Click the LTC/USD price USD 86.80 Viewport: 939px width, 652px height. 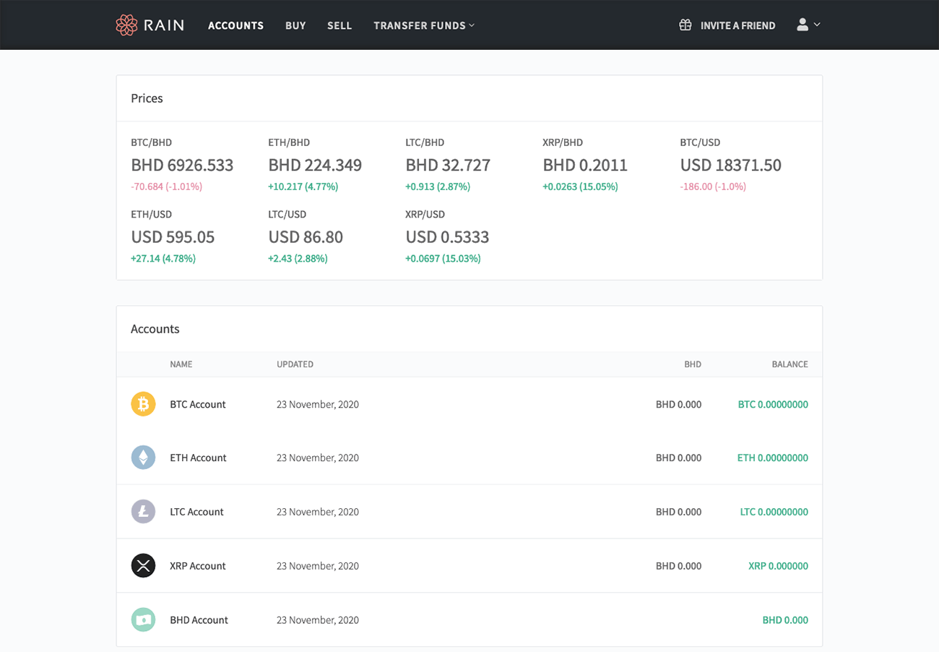(306, 237)
